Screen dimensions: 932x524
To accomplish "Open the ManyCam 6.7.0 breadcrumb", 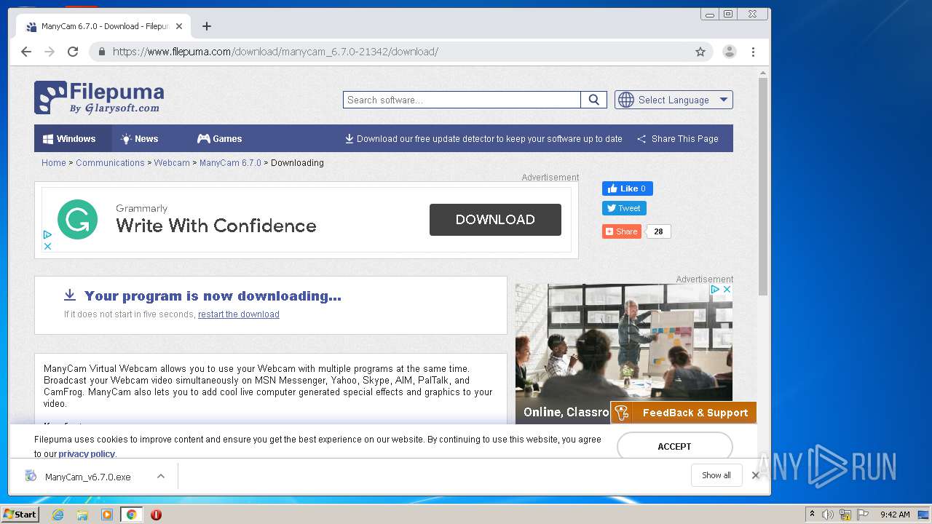I will [230, 163].
